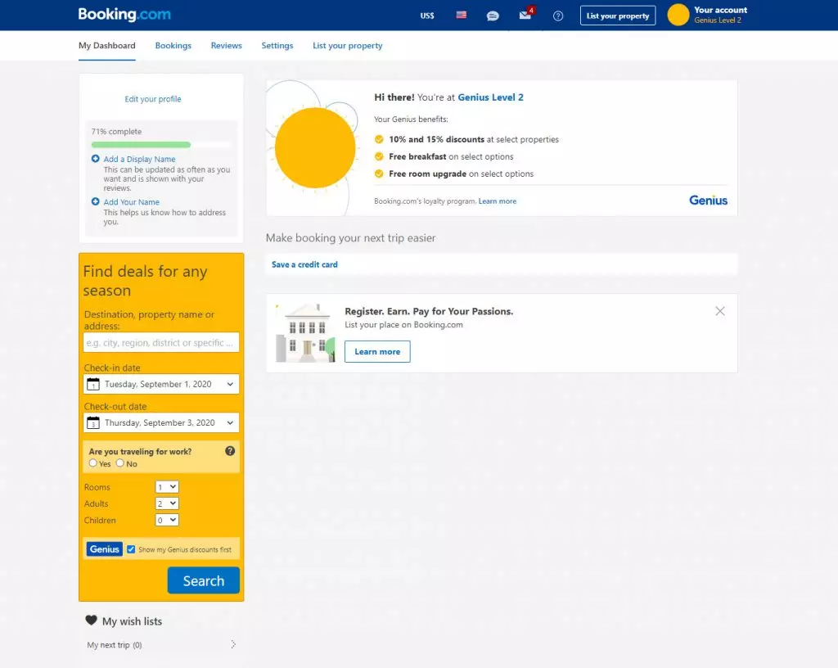Click the house illustration in the banner

[x=306, y=333]
